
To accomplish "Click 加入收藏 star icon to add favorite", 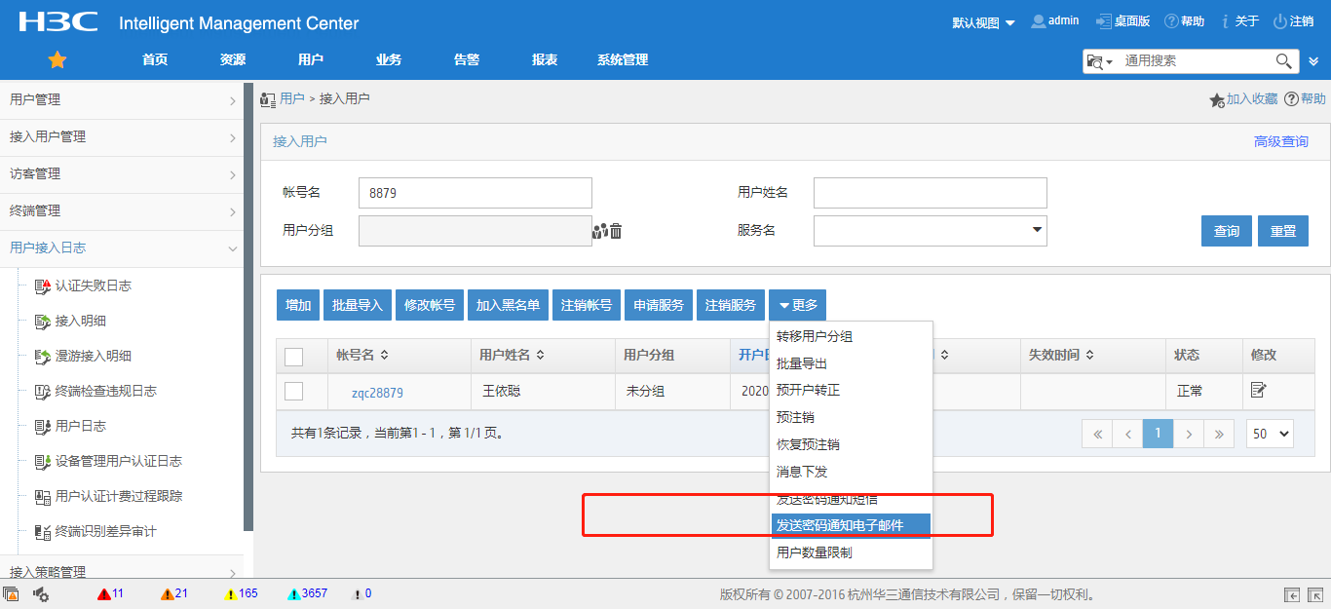I will pos(1216,99).
